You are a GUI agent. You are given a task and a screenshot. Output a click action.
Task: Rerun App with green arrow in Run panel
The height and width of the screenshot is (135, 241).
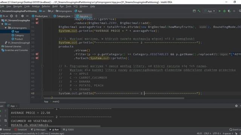[x=1, y=111]
